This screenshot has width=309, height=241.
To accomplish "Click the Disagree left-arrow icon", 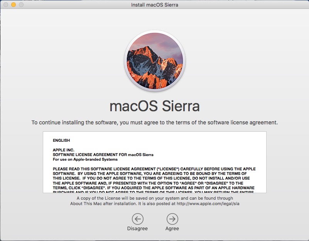I will tap(137, 219).
